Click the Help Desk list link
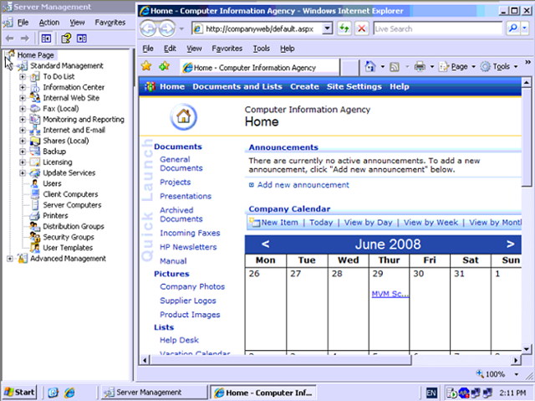Viewport: 535px width, 401px height. (x=179, y=340)
